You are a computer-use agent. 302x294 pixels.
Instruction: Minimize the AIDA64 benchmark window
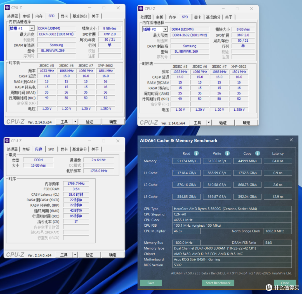(277, 140)
